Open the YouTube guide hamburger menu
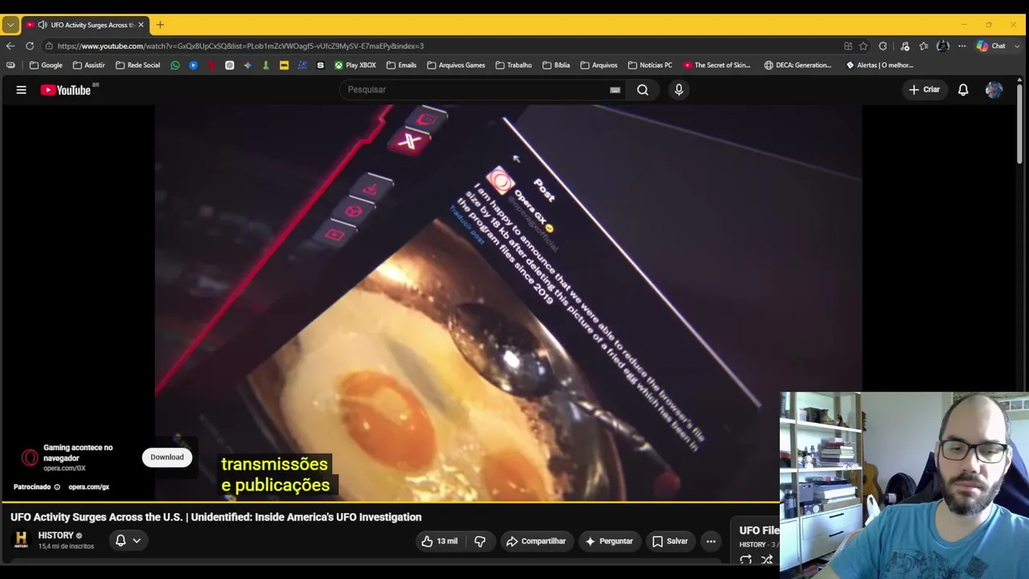 [22, 90]
